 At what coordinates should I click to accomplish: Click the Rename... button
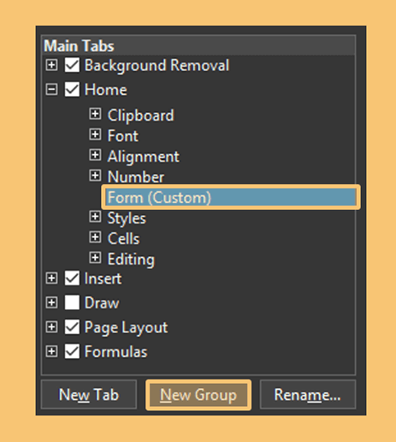point(308,395)
